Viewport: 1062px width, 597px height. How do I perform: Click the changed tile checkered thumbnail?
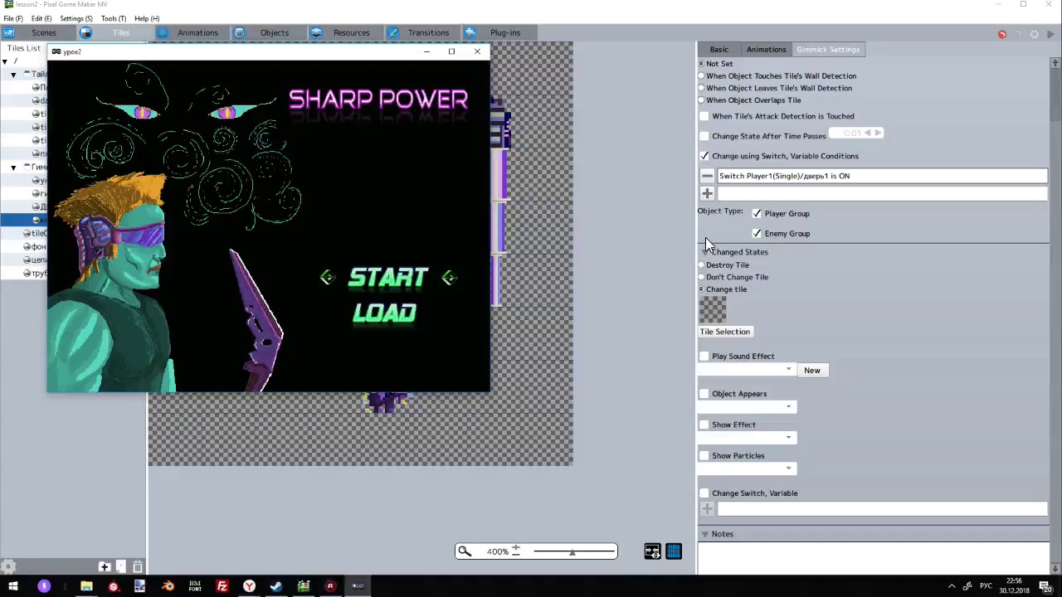tap(713, 309)
